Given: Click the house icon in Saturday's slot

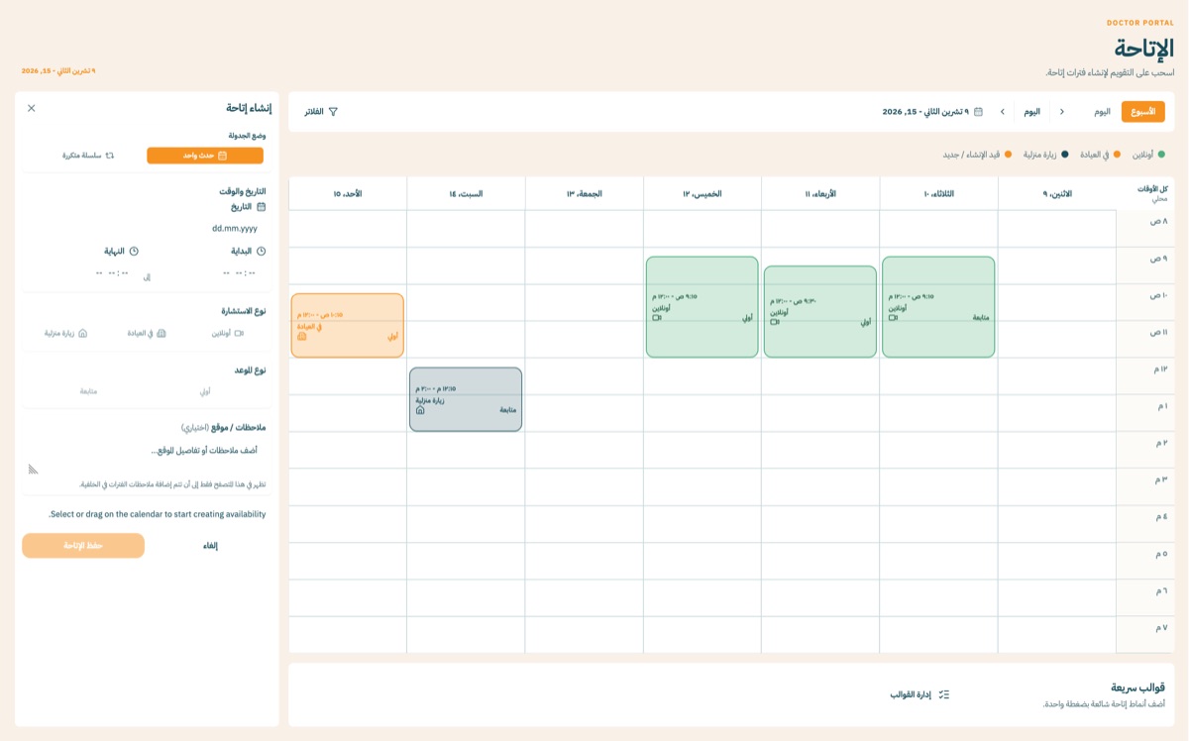Looking at the screenshot, I should tap(420, 410).
